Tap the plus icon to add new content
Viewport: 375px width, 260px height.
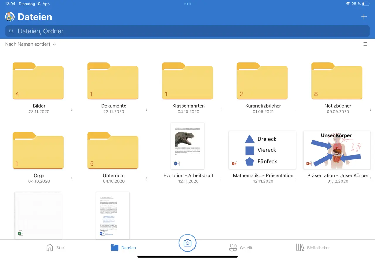364,17
